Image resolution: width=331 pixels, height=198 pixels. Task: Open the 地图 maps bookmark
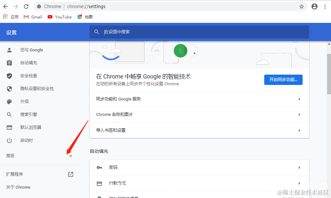[85, 17]
